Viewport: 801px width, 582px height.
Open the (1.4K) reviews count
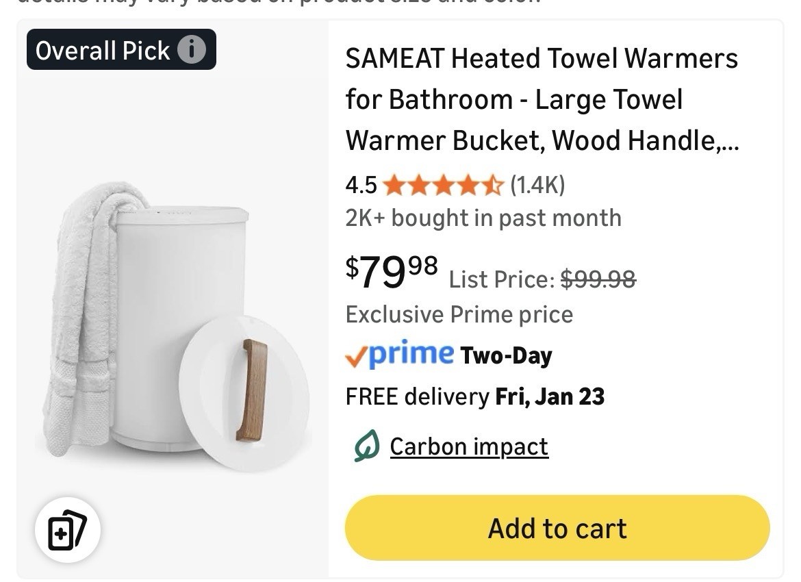click(x=537, y=185)
